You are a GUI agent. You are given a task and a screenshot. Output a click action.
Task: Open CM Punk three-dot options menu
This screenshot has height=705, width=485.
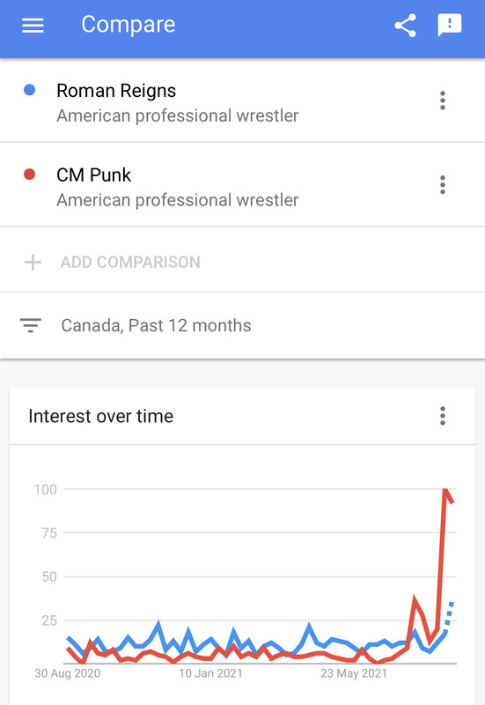[x=443, y=185]
